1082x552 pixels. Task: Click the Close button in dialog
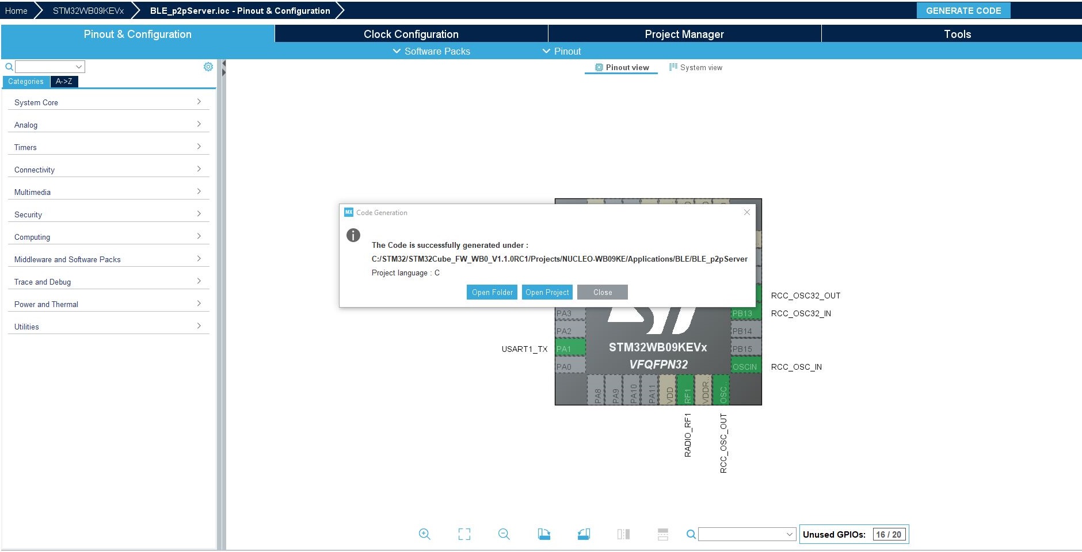[603, 292]
